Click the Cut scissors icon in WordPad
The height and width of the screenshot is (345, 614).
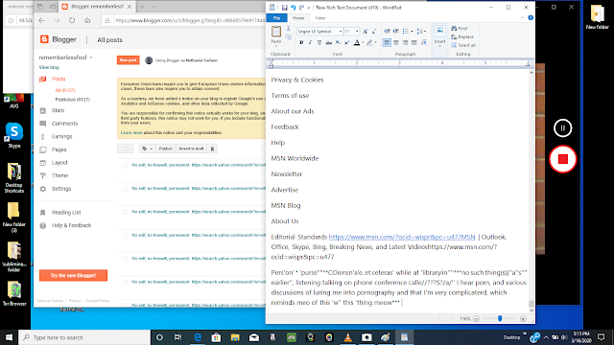pos(288,28)
